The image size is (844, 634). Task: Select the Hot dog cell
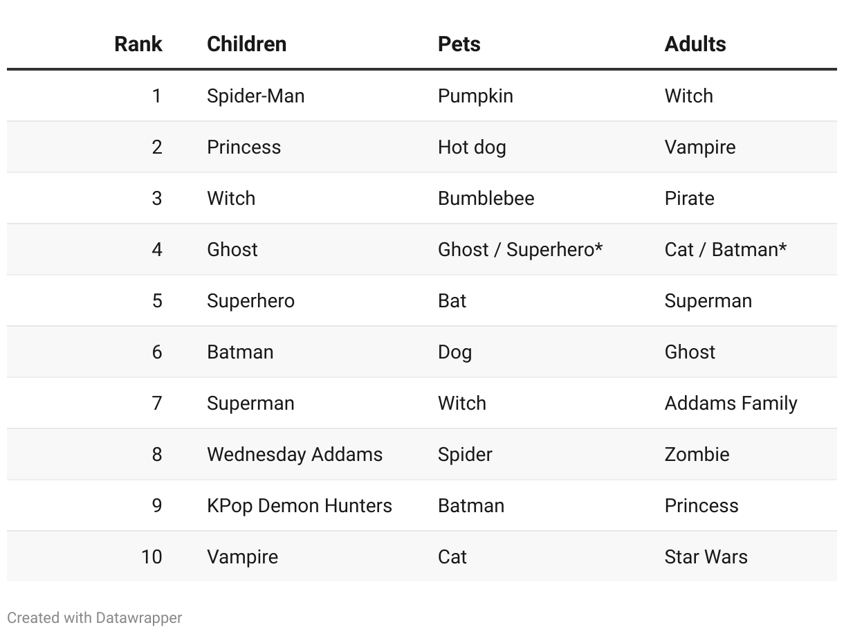coord(472,147)
